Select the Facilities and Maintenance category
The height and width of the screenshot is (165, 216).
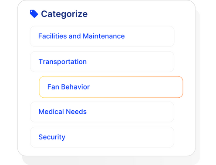(102, 36)
